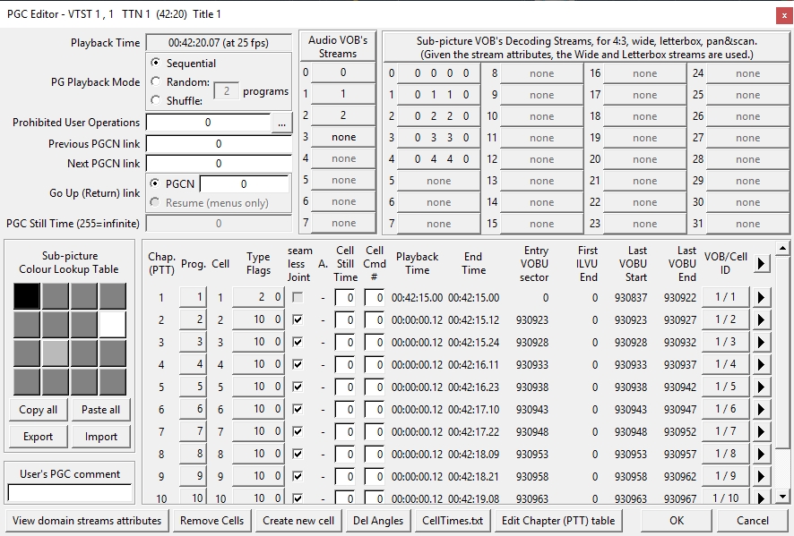Screen dimensions: 794x536
Task: Select Sequential playback mode
Action: (156, 63)
